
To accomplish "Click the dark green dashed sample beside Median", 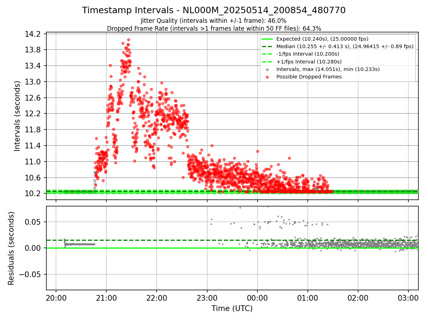I will tap(267, 46).
